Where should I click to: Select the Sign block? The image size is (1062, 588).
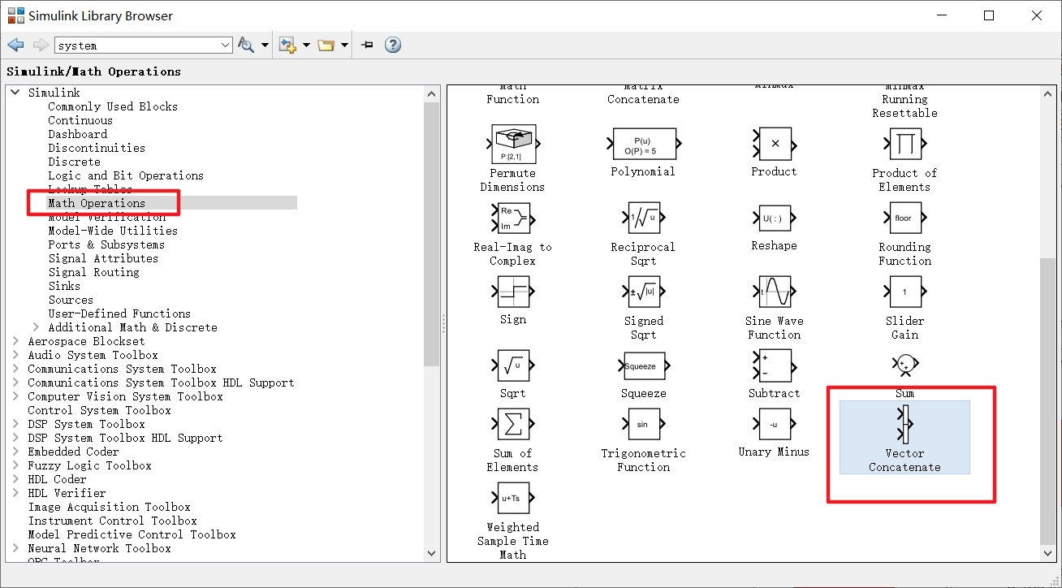click(512, 292)
